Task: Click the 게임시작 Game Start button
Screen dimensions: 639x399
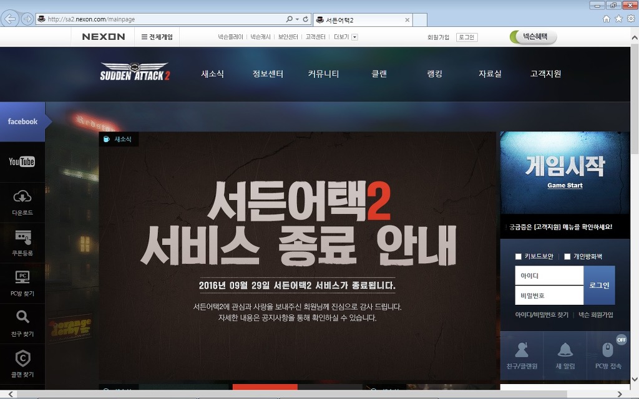Action: tap(565, 173)
